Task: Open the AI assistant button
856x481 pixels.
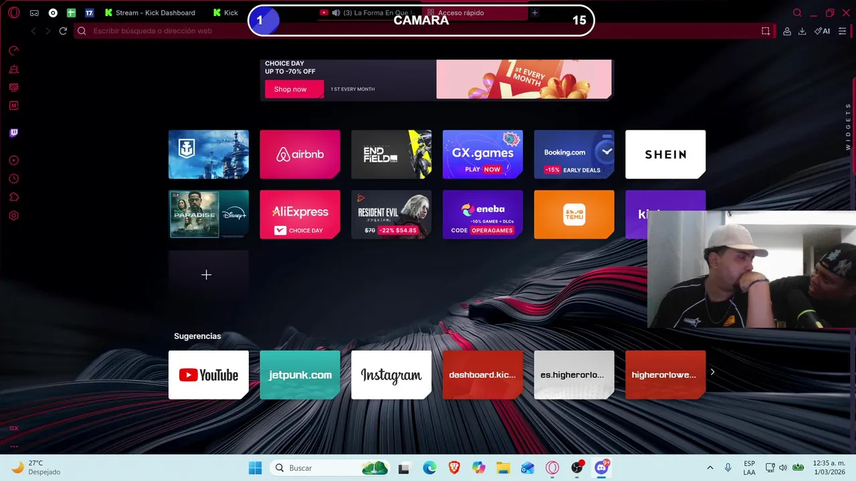Action: coord(822,31)
